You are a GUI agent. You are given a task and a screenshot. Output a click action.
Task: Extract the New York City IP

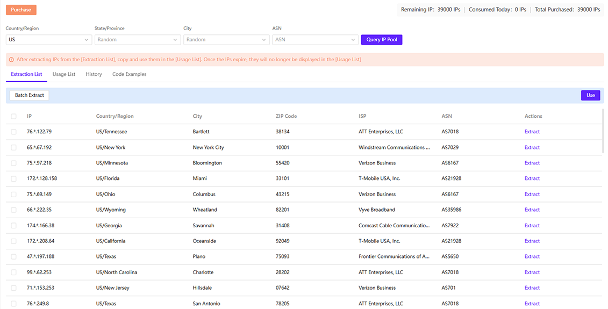532,147
